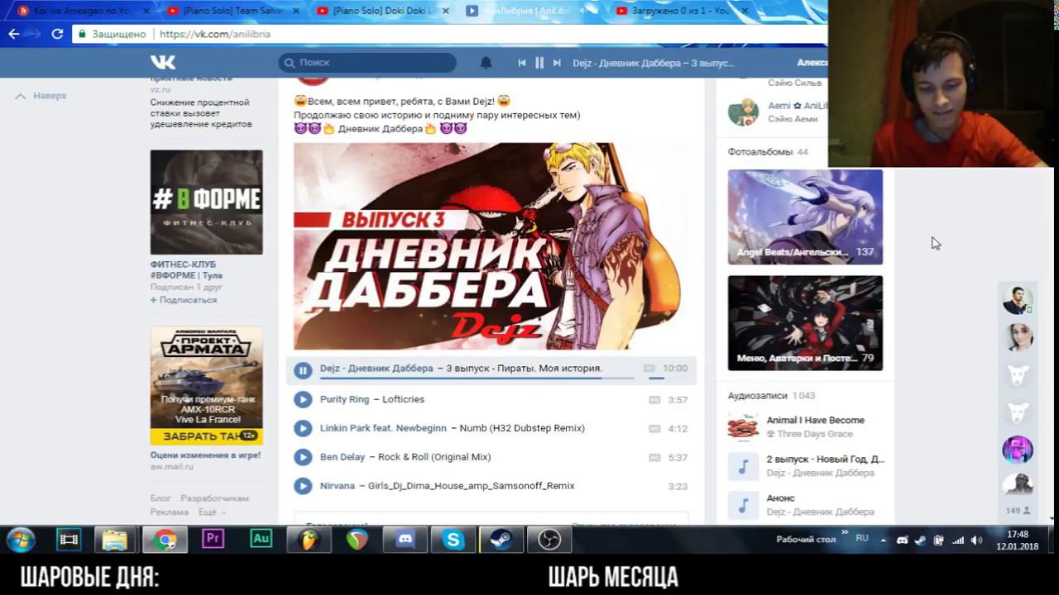The width and height of the screenshot is (1059, 595).
Task: Click the lyrics icon on the Ben Delay row
Action: coord(654,458)
